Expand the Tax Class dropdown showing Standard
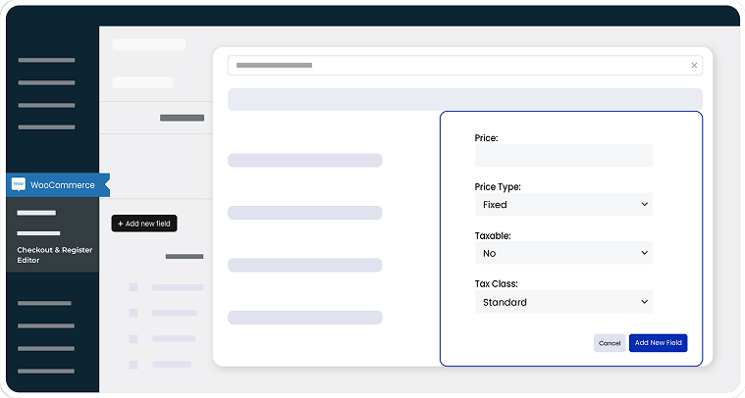 [562, 302]
